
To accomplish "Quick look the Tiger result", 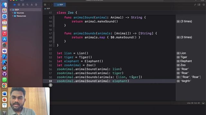I will [x=178, y=57].
